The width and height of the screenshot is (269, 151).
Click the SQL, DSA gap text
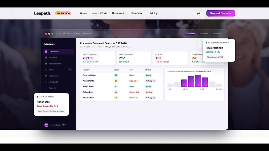(133, 81)
